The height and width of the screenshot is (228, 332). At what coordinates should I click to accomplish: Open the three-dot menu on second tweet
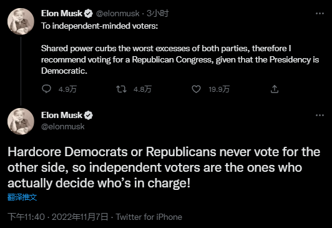(x=320, y=116)
